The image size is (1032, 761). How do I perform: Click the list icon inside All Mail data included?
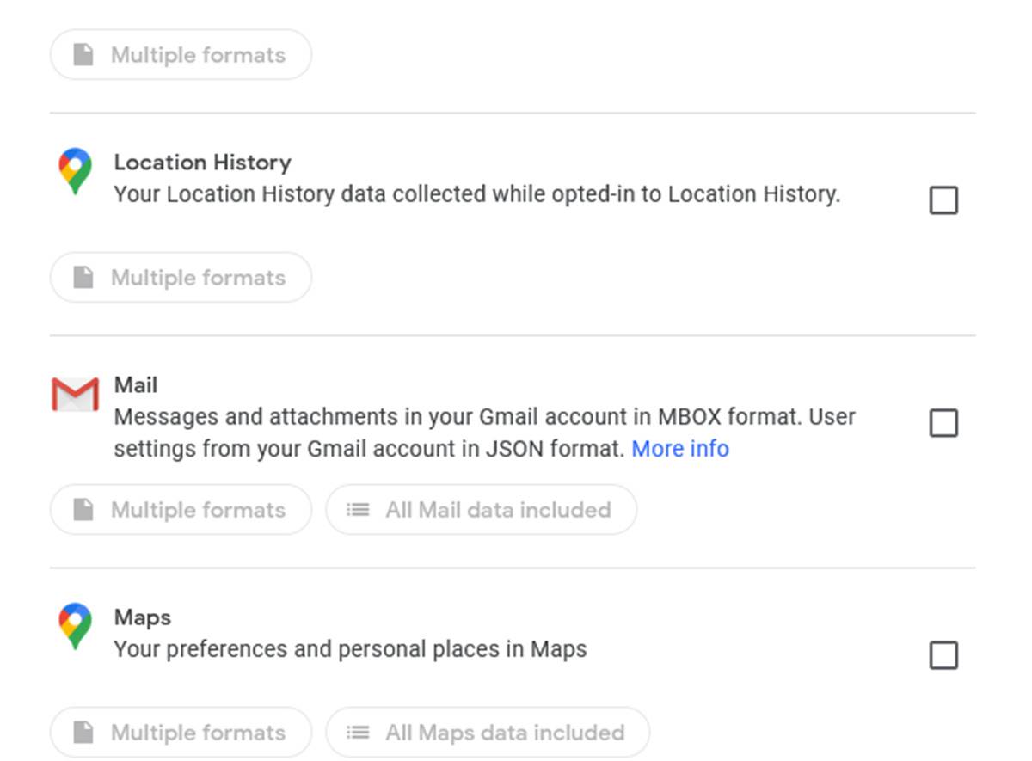click(x=357, y=509)
